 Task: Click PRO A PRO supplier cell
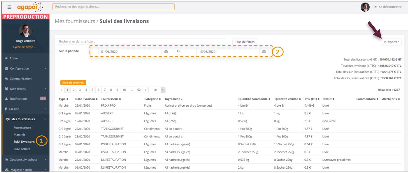pos(108,105)
